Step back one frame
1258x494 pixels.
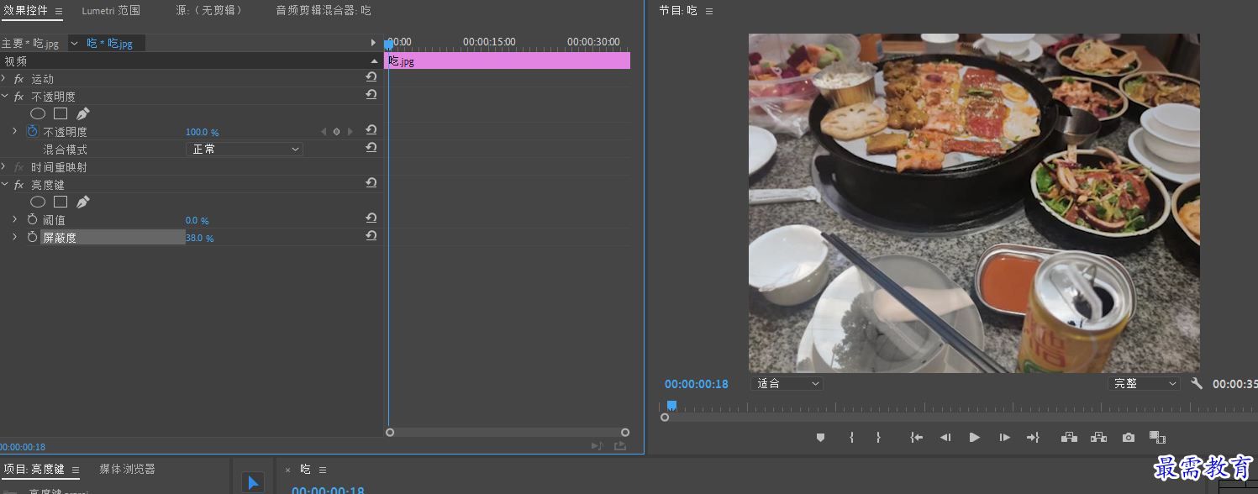pos(945,437)
